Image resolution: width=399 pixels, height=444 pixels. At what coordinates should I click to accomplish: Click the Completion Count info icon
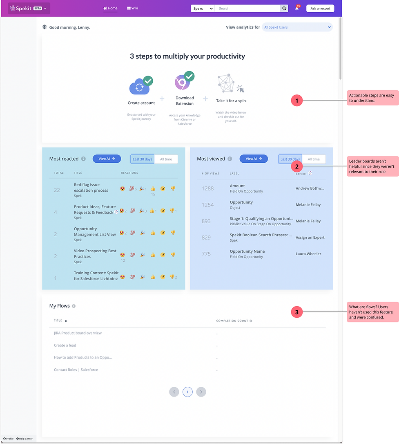pyautogui.click(x=251, y=321)
